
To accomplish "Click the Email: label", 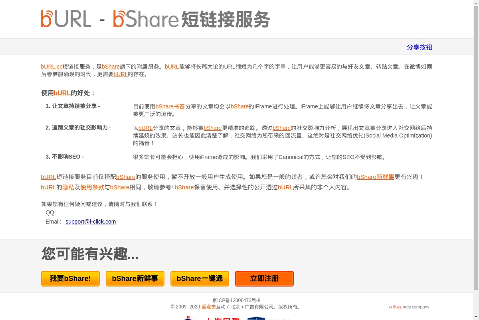I will pos(53,222).
